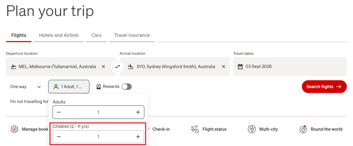Image resolution: width=353 pixels, height=146 pixels.
Task: Toggle the Rewards switch
Action: pos(127,87)
